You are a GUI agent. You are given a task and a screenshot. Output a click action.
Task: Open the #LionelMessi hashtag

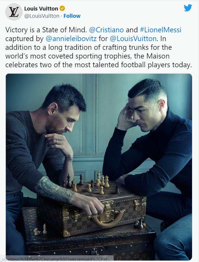coord(160,30)
